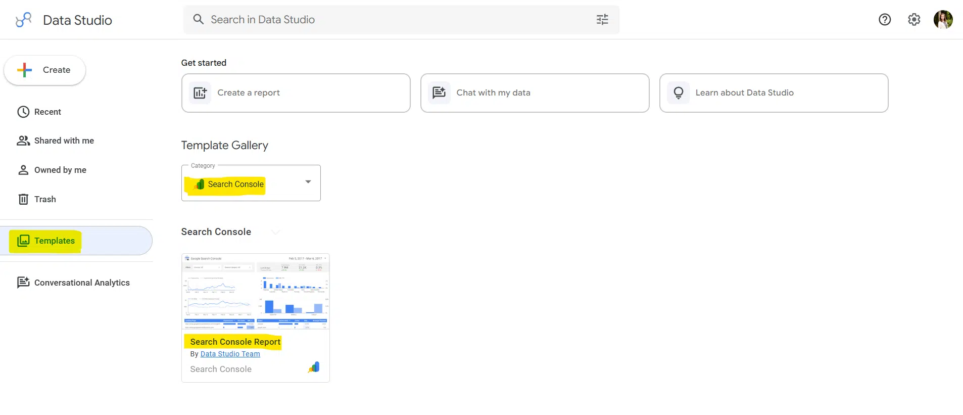The height and width of the screenshot is (415, 963).
Task: Open the user account avatar
Action: click(943, 20)
